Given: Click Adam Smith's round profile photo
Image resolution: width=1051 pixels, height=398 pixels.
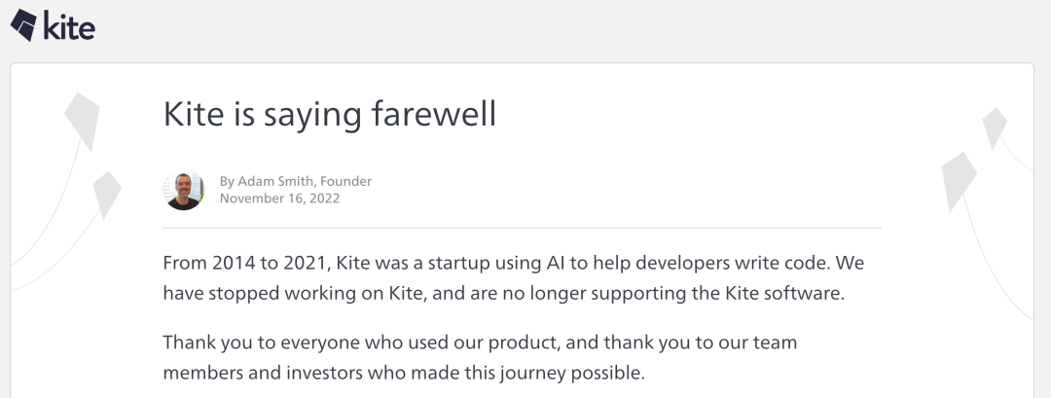Looking at the screenshot, I should 183,190.
